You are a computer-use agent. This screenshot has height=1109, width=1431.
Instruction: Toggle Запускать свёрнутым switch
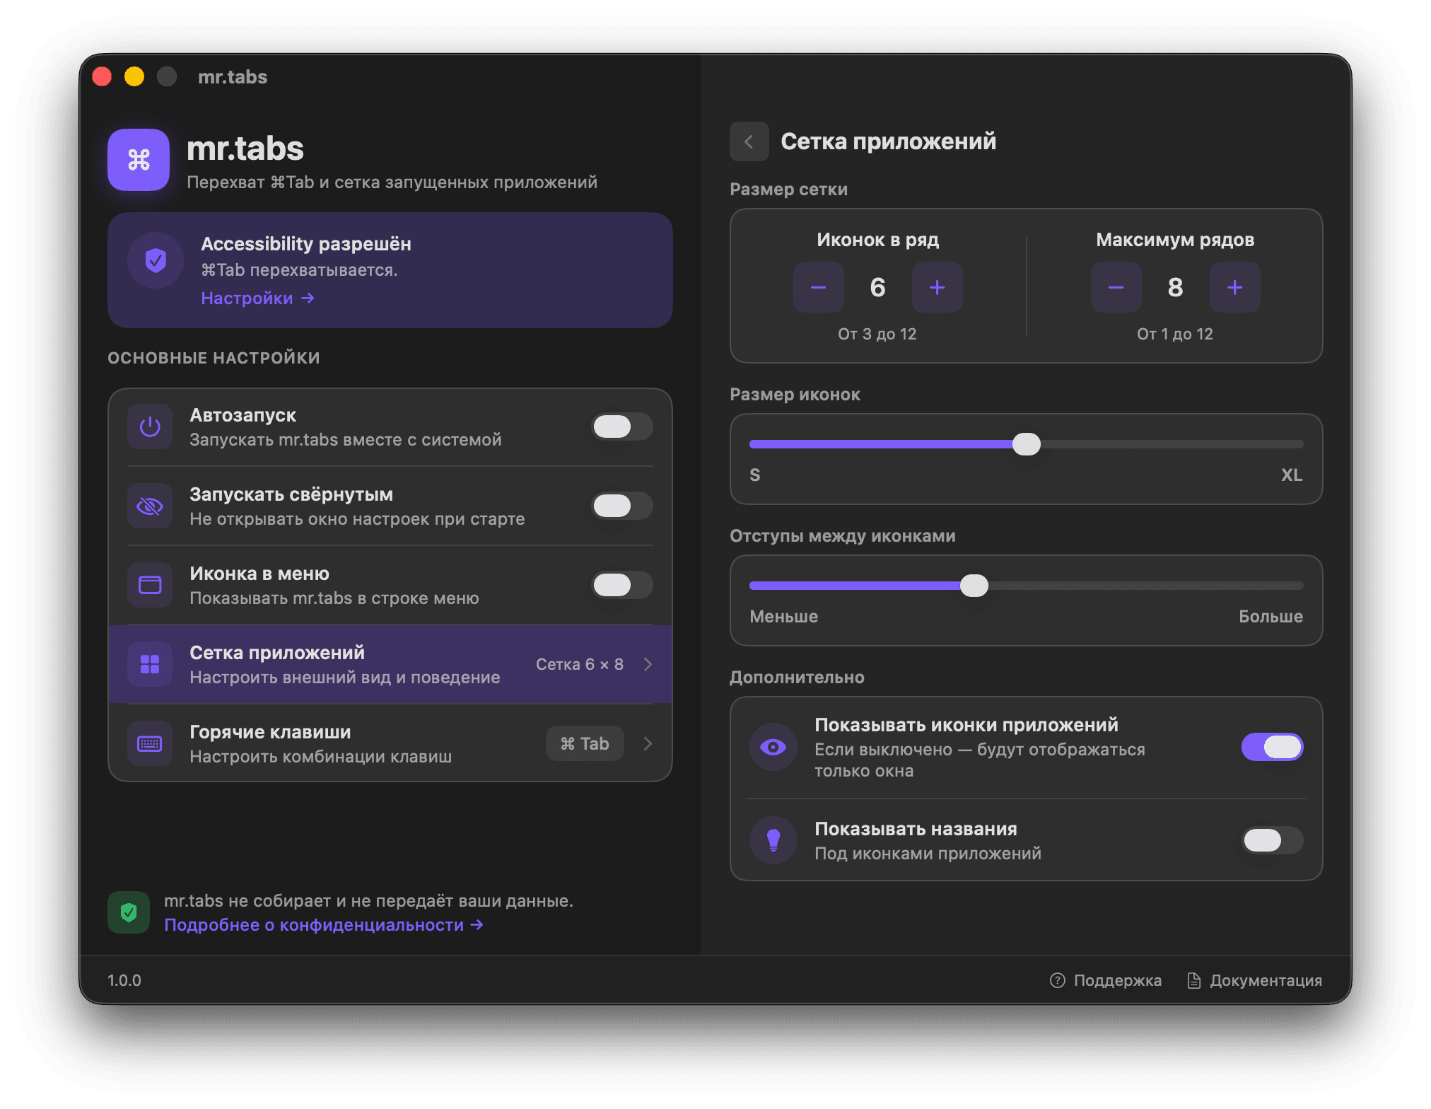[622, 506]
